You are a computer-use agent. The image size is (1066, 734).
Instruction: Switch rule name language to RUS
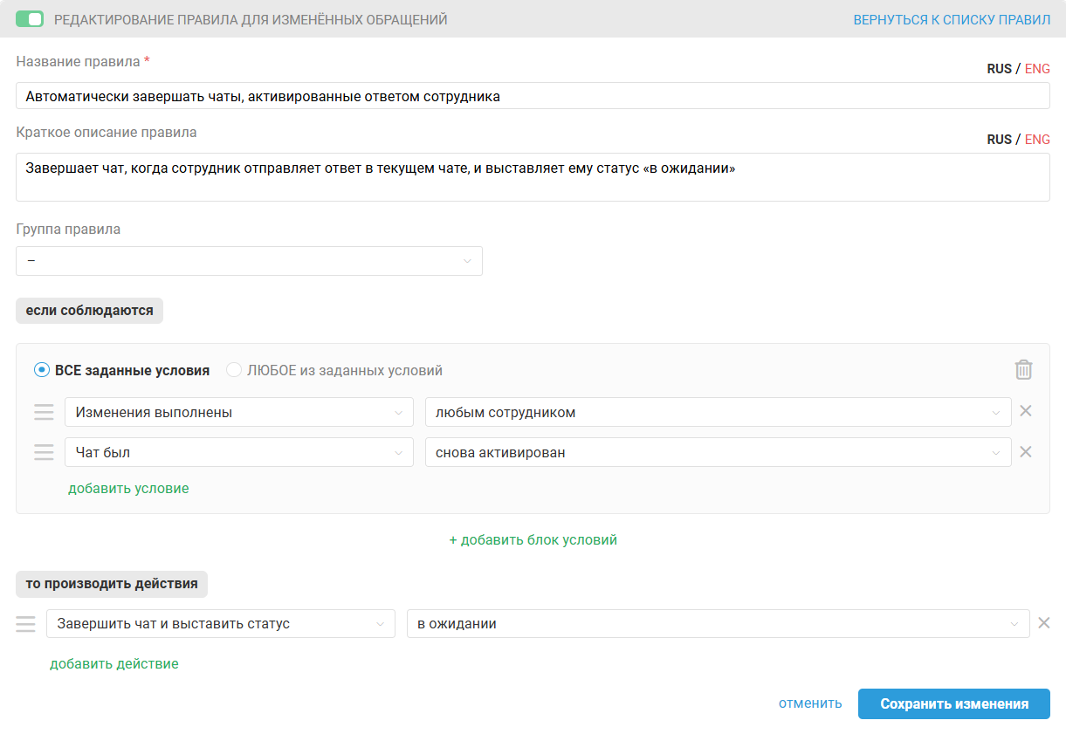point(1000,69)
